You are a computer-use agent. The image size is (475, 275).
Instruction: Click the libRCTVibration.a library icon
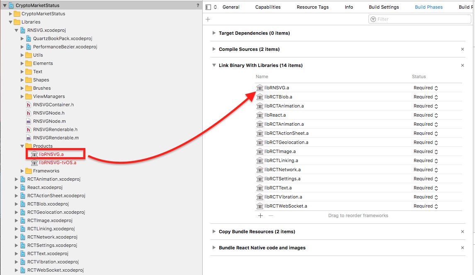[x=259, y=197]
